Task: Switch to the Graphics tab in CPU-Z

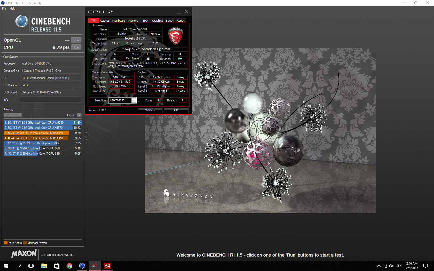Action: coord(157,21)
